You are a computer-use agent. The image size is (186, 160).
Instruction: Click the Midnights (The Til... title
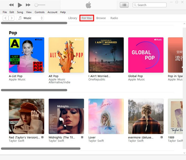[62, 137]
